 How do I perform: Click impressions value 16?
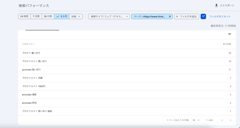[230, 61]
